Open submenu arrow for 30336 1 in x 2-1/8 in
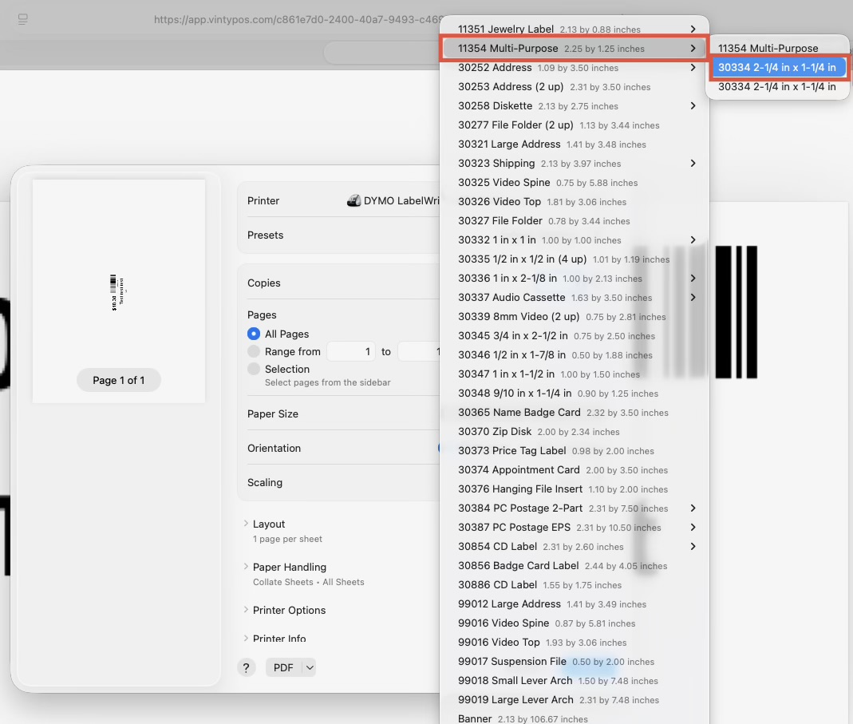Image resolution: width=853 pixels, height=724 pixels. point(693,278)
